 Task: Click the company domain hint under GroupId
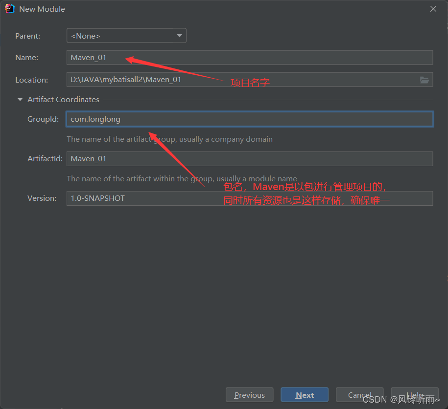(169, 139)
